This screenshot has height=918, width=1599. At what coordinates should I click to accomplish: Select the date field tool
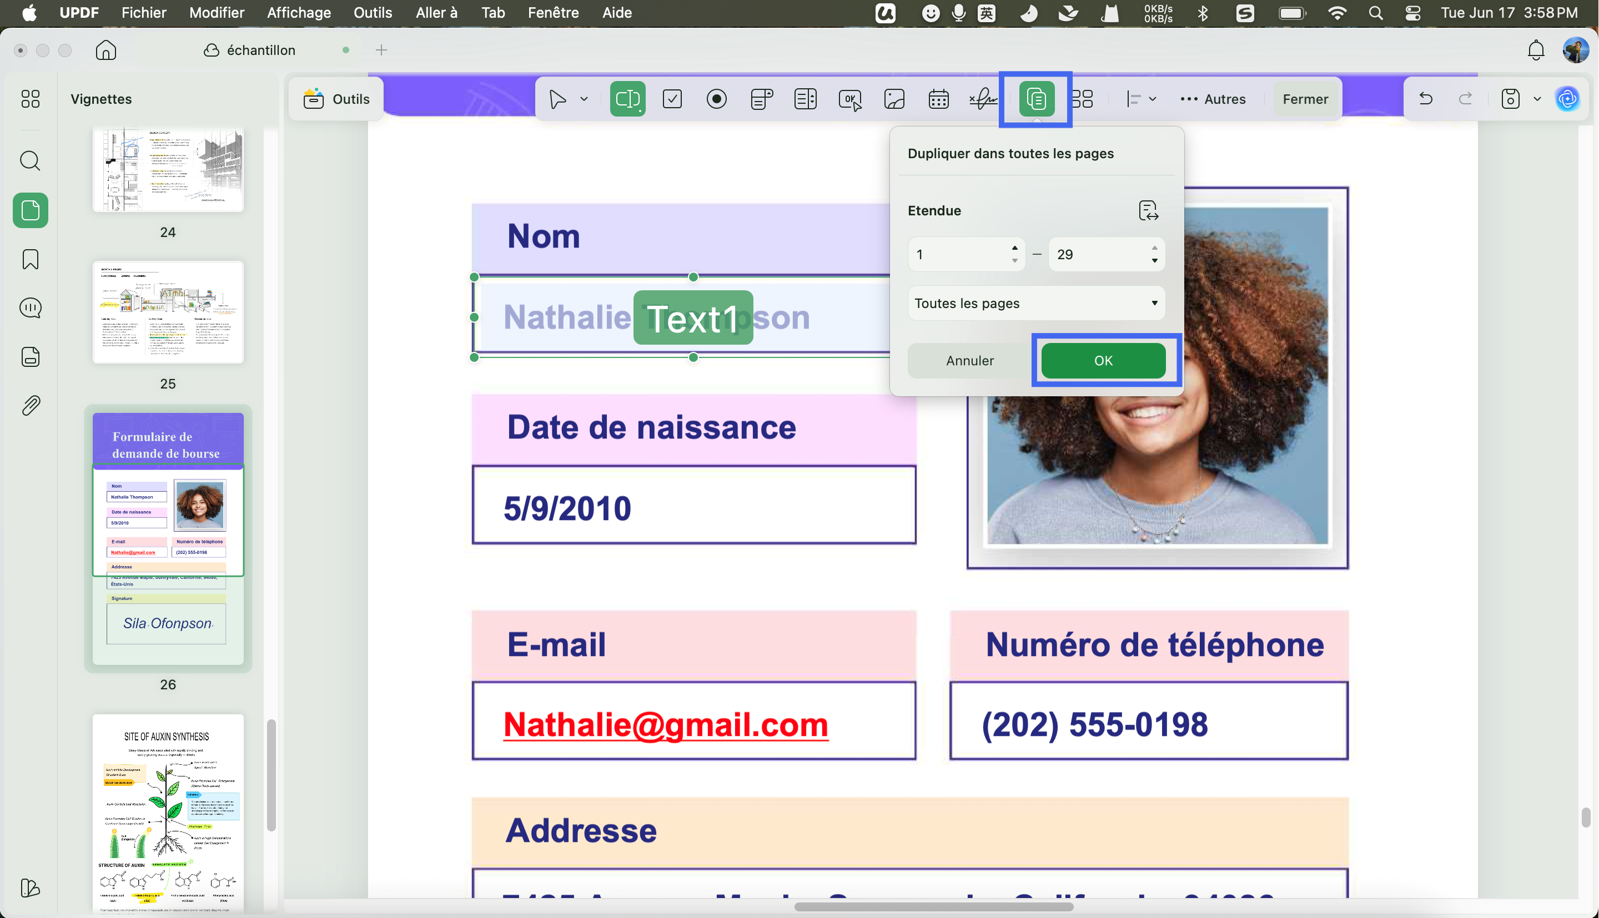click(938, 99)
